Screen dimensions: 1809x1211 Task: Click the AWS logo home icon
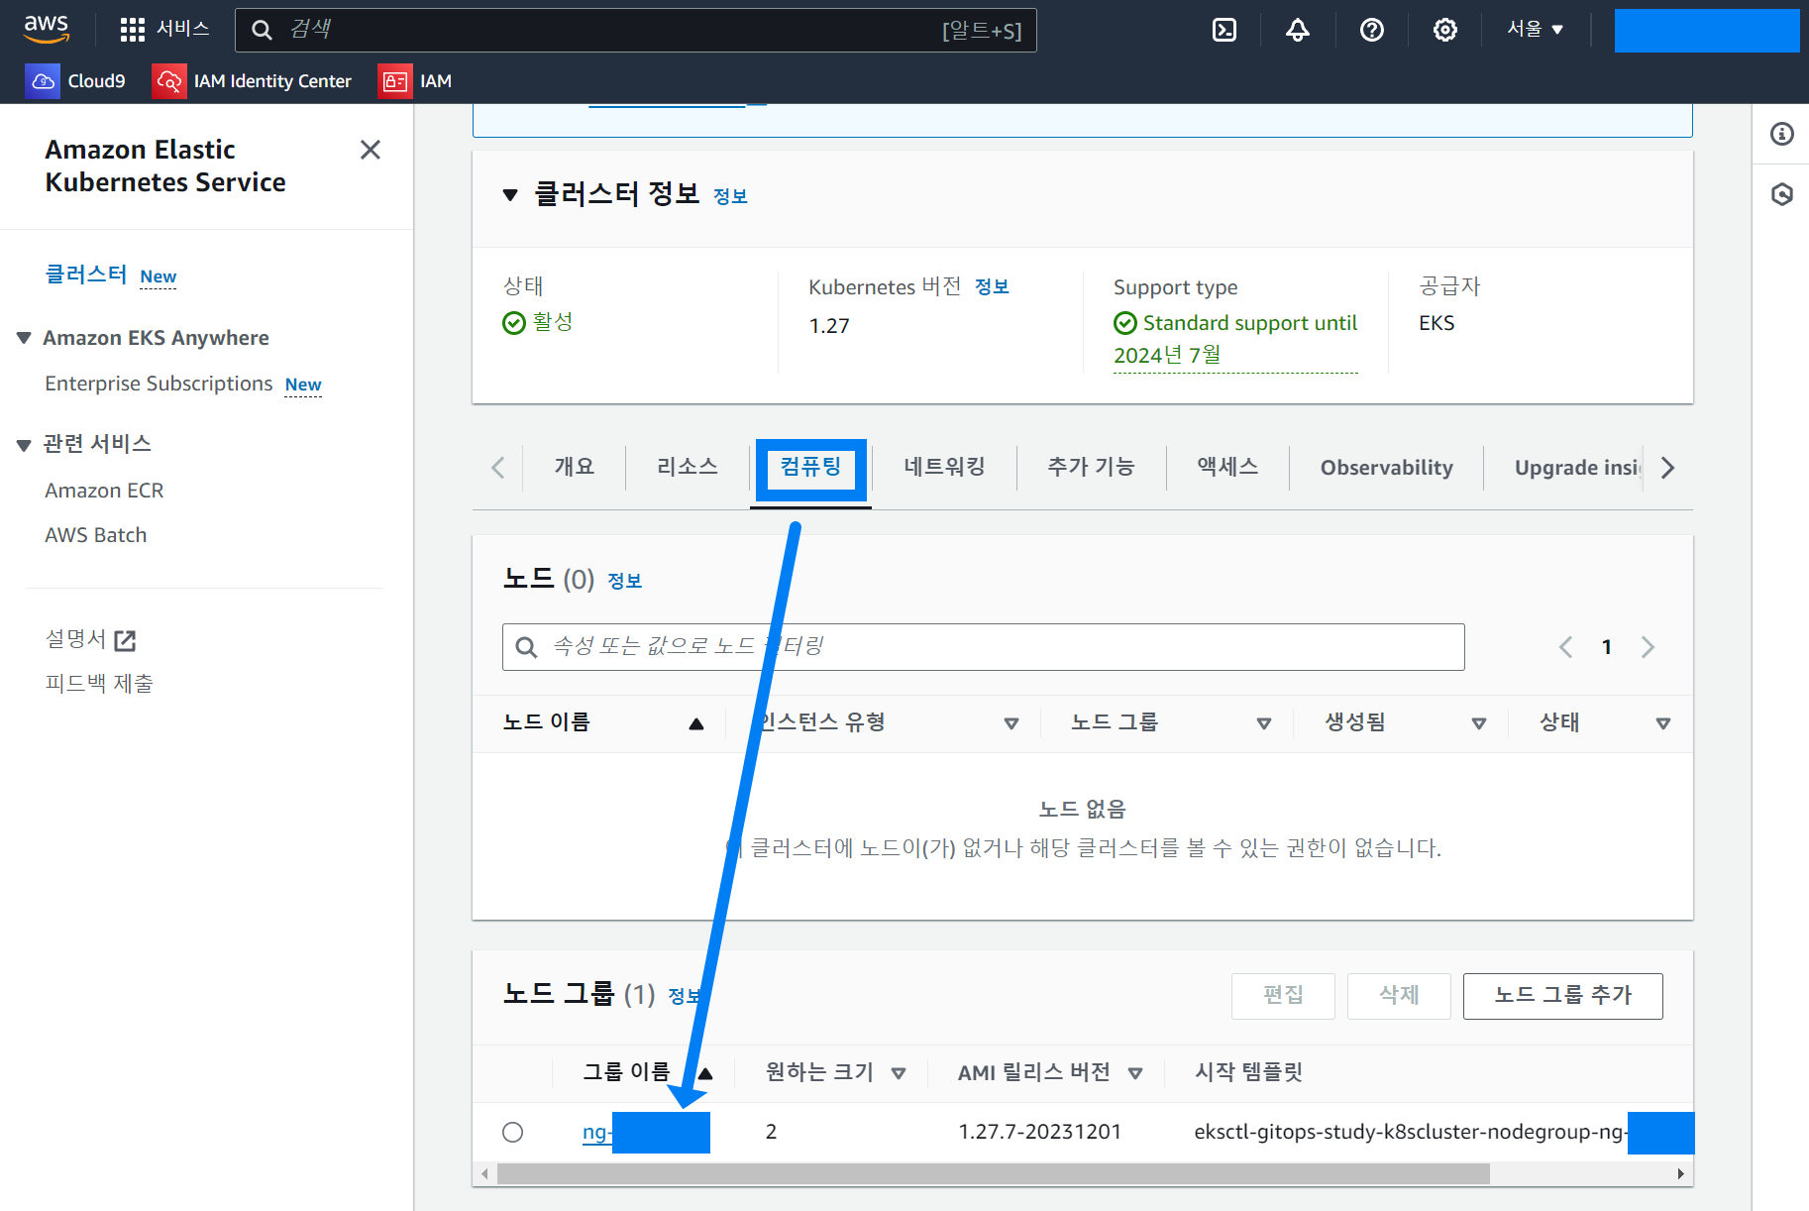(x=47, y=29)
